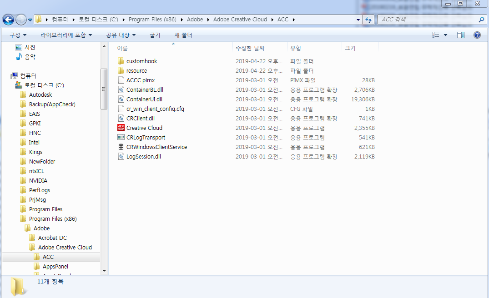Open Help via the question mark icon
Screen dimensions: 489x298
pyautogui.click(x=477, y=35)
